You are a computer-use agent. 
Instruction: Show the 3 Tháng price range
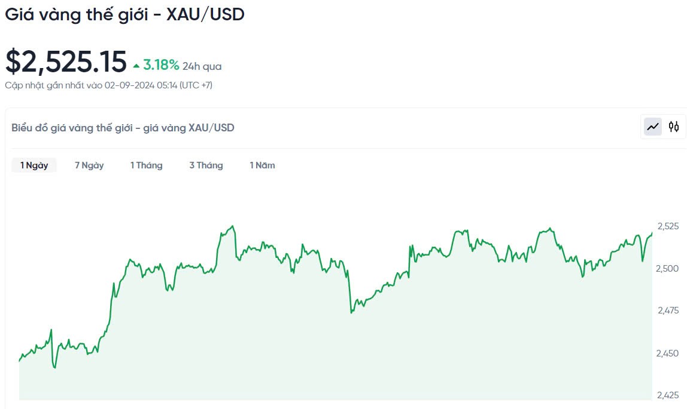(x=206, y=165)
